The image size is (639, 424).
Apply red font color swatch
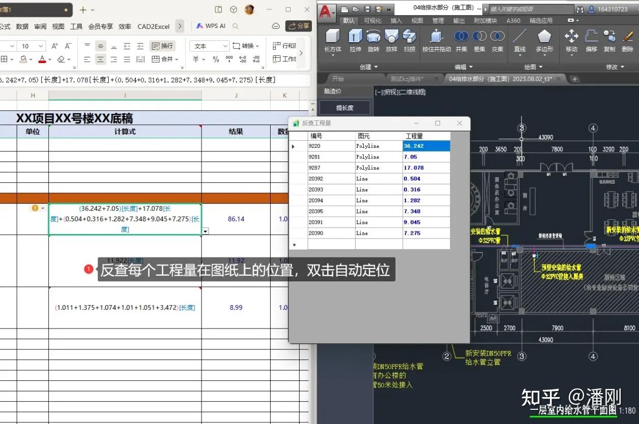tap(42, 59)
